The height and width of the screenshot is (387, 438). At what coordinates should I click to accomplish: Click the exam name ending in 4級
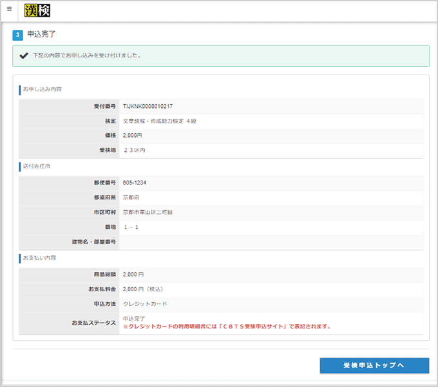tap(160, 121)
